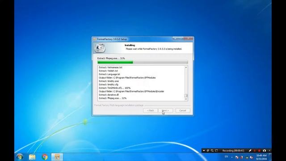Select log line 'Extract: Yiddish.txt'
Viewport: 286px width, 161px height.
click(x=108, y=71)
